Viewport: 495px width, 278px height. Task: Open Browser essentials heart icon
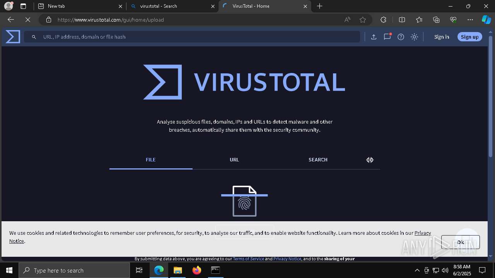click(x=453, y=20)
